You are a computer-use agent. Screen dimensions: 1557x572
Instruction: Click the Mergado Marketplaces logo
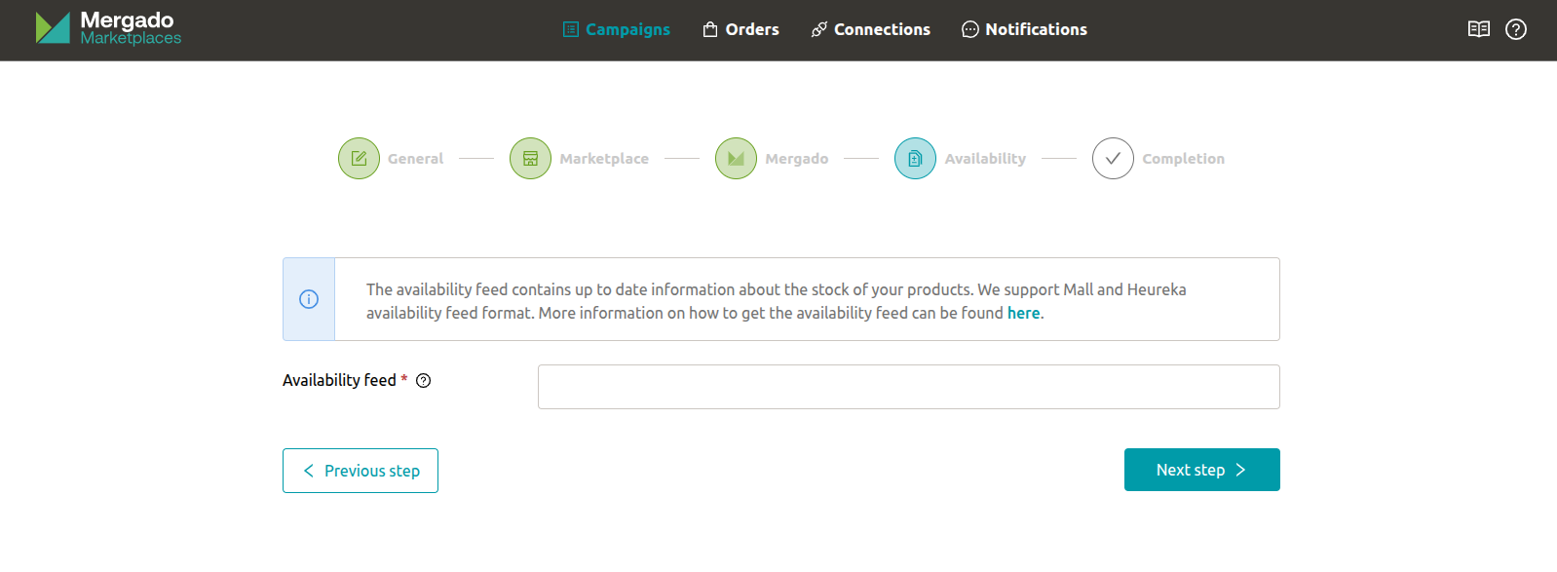[108, 28]
